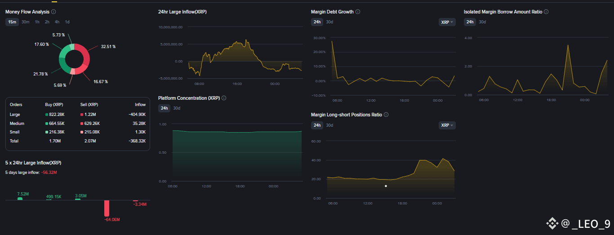This screenshot has height=235, width=614.
Task: Switch Margin Debt Growth to 30d
Action: coord(329,22)
